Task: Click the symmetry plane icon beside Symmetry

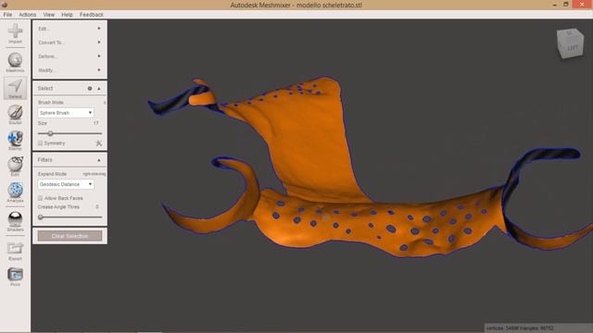Action: [99, 143]
